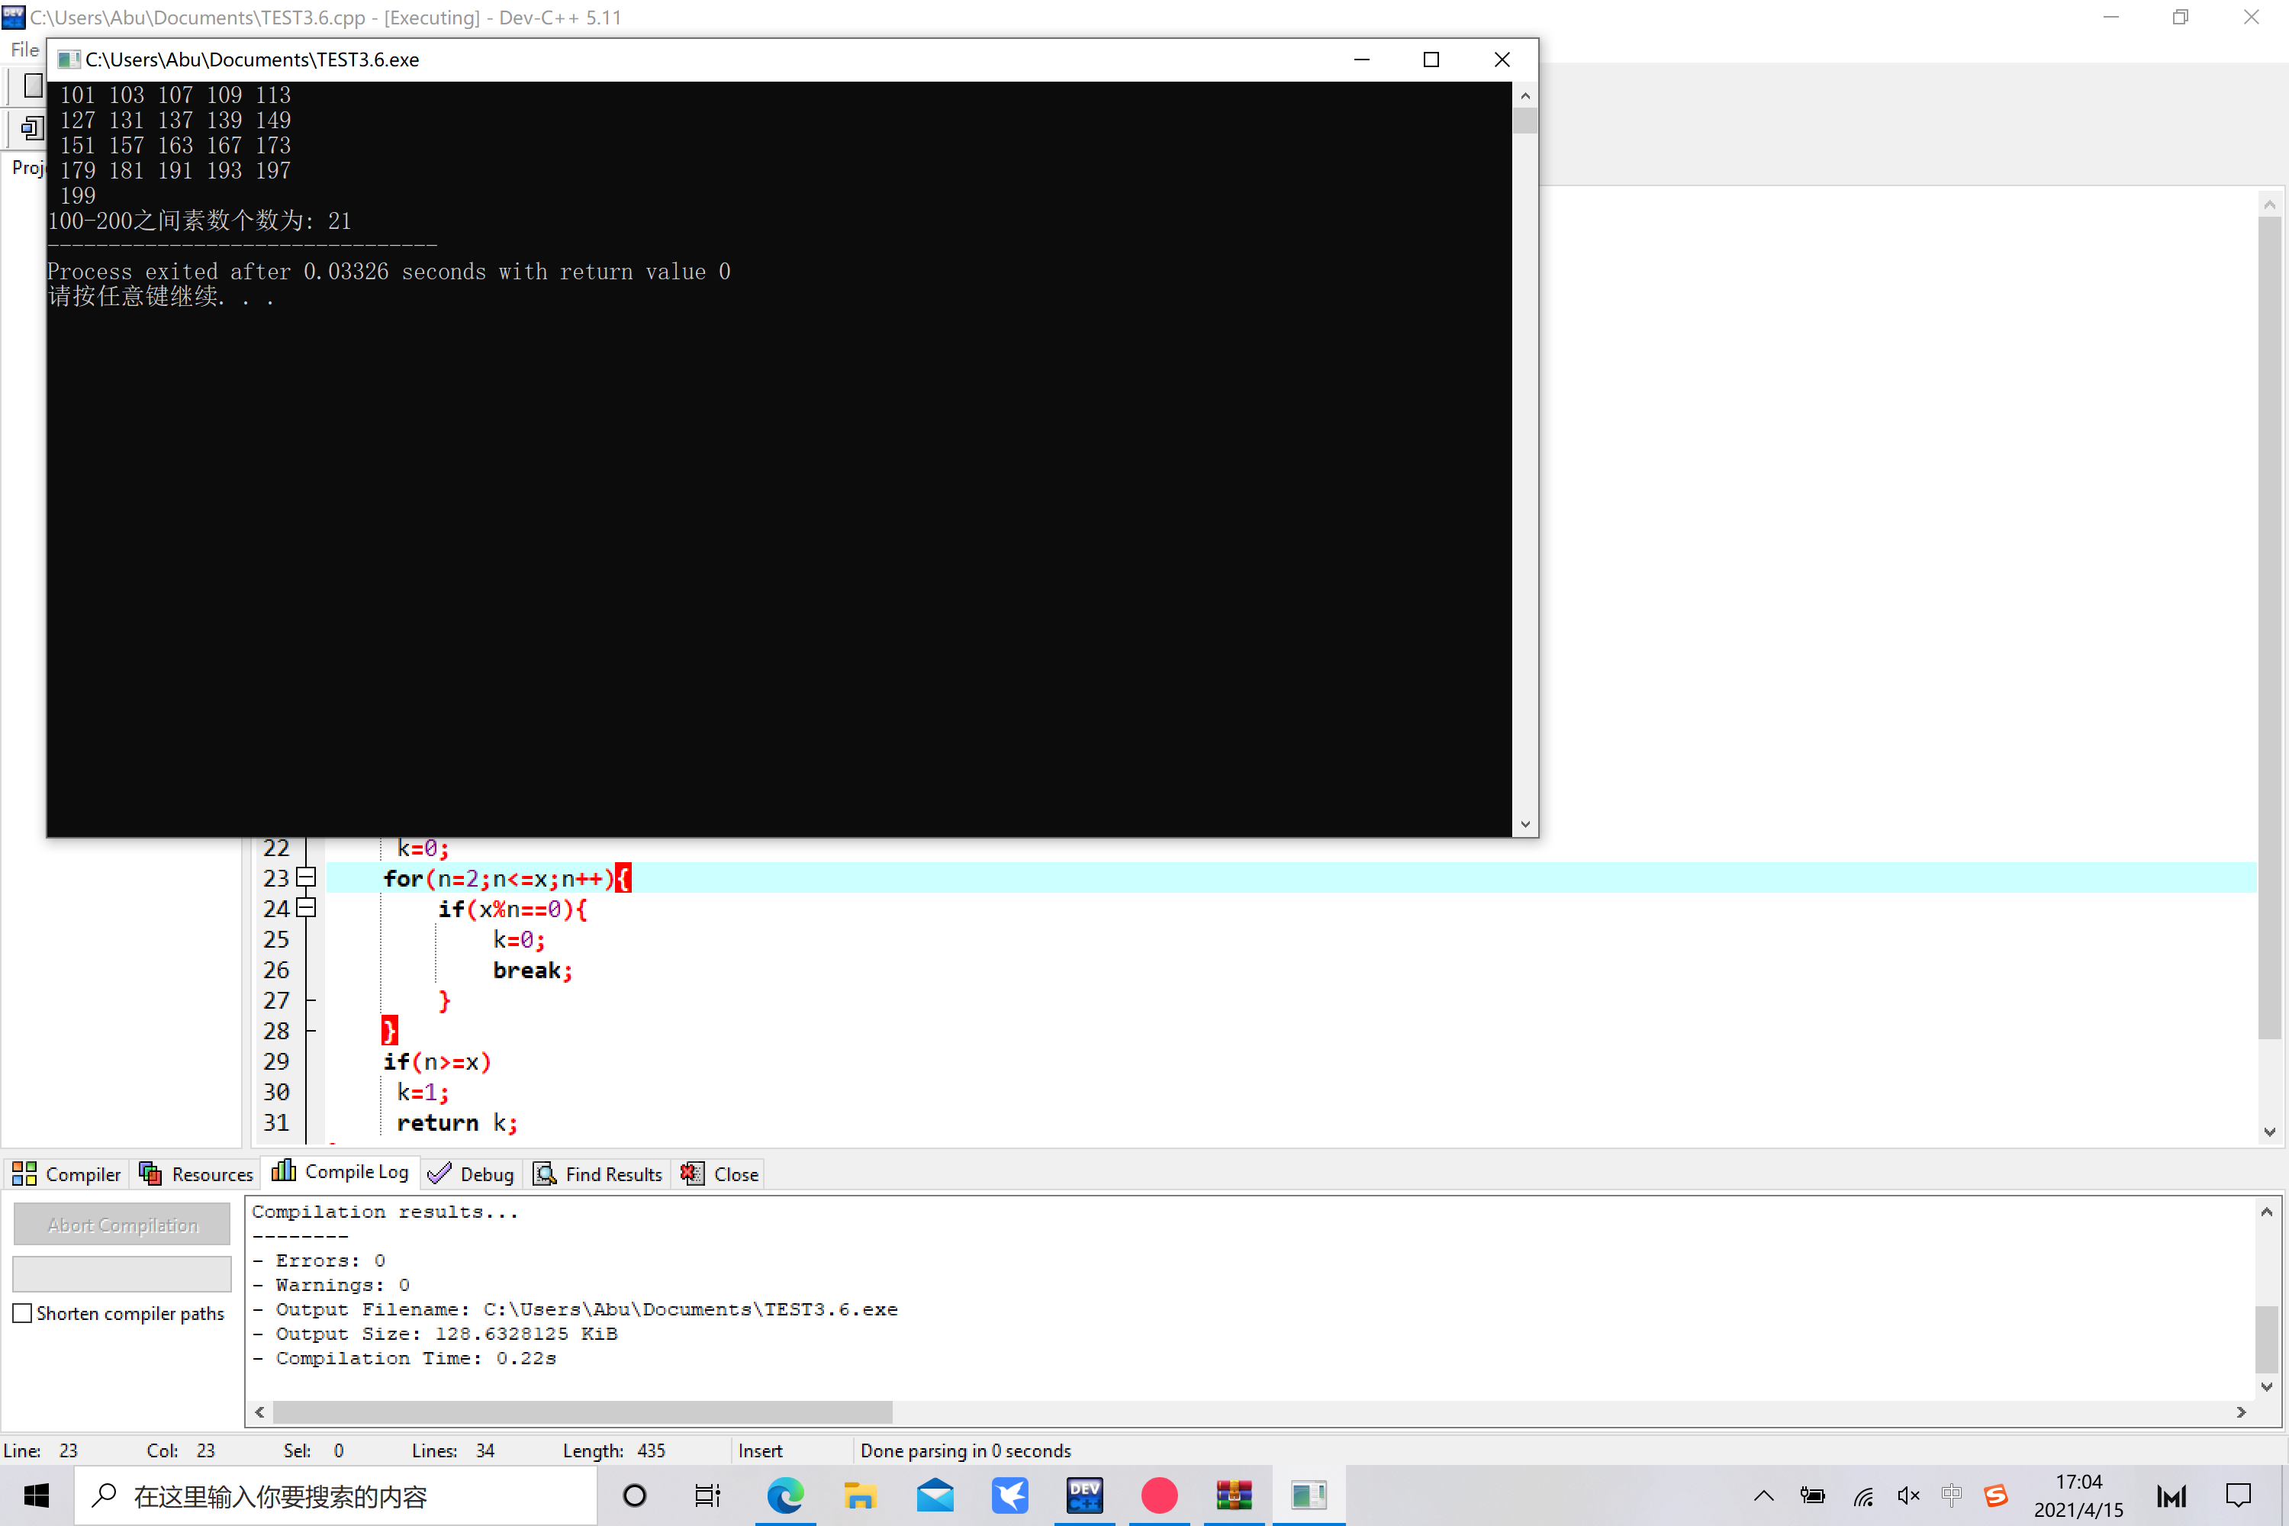Switch to Compile Log tab

click(340, 1172)
